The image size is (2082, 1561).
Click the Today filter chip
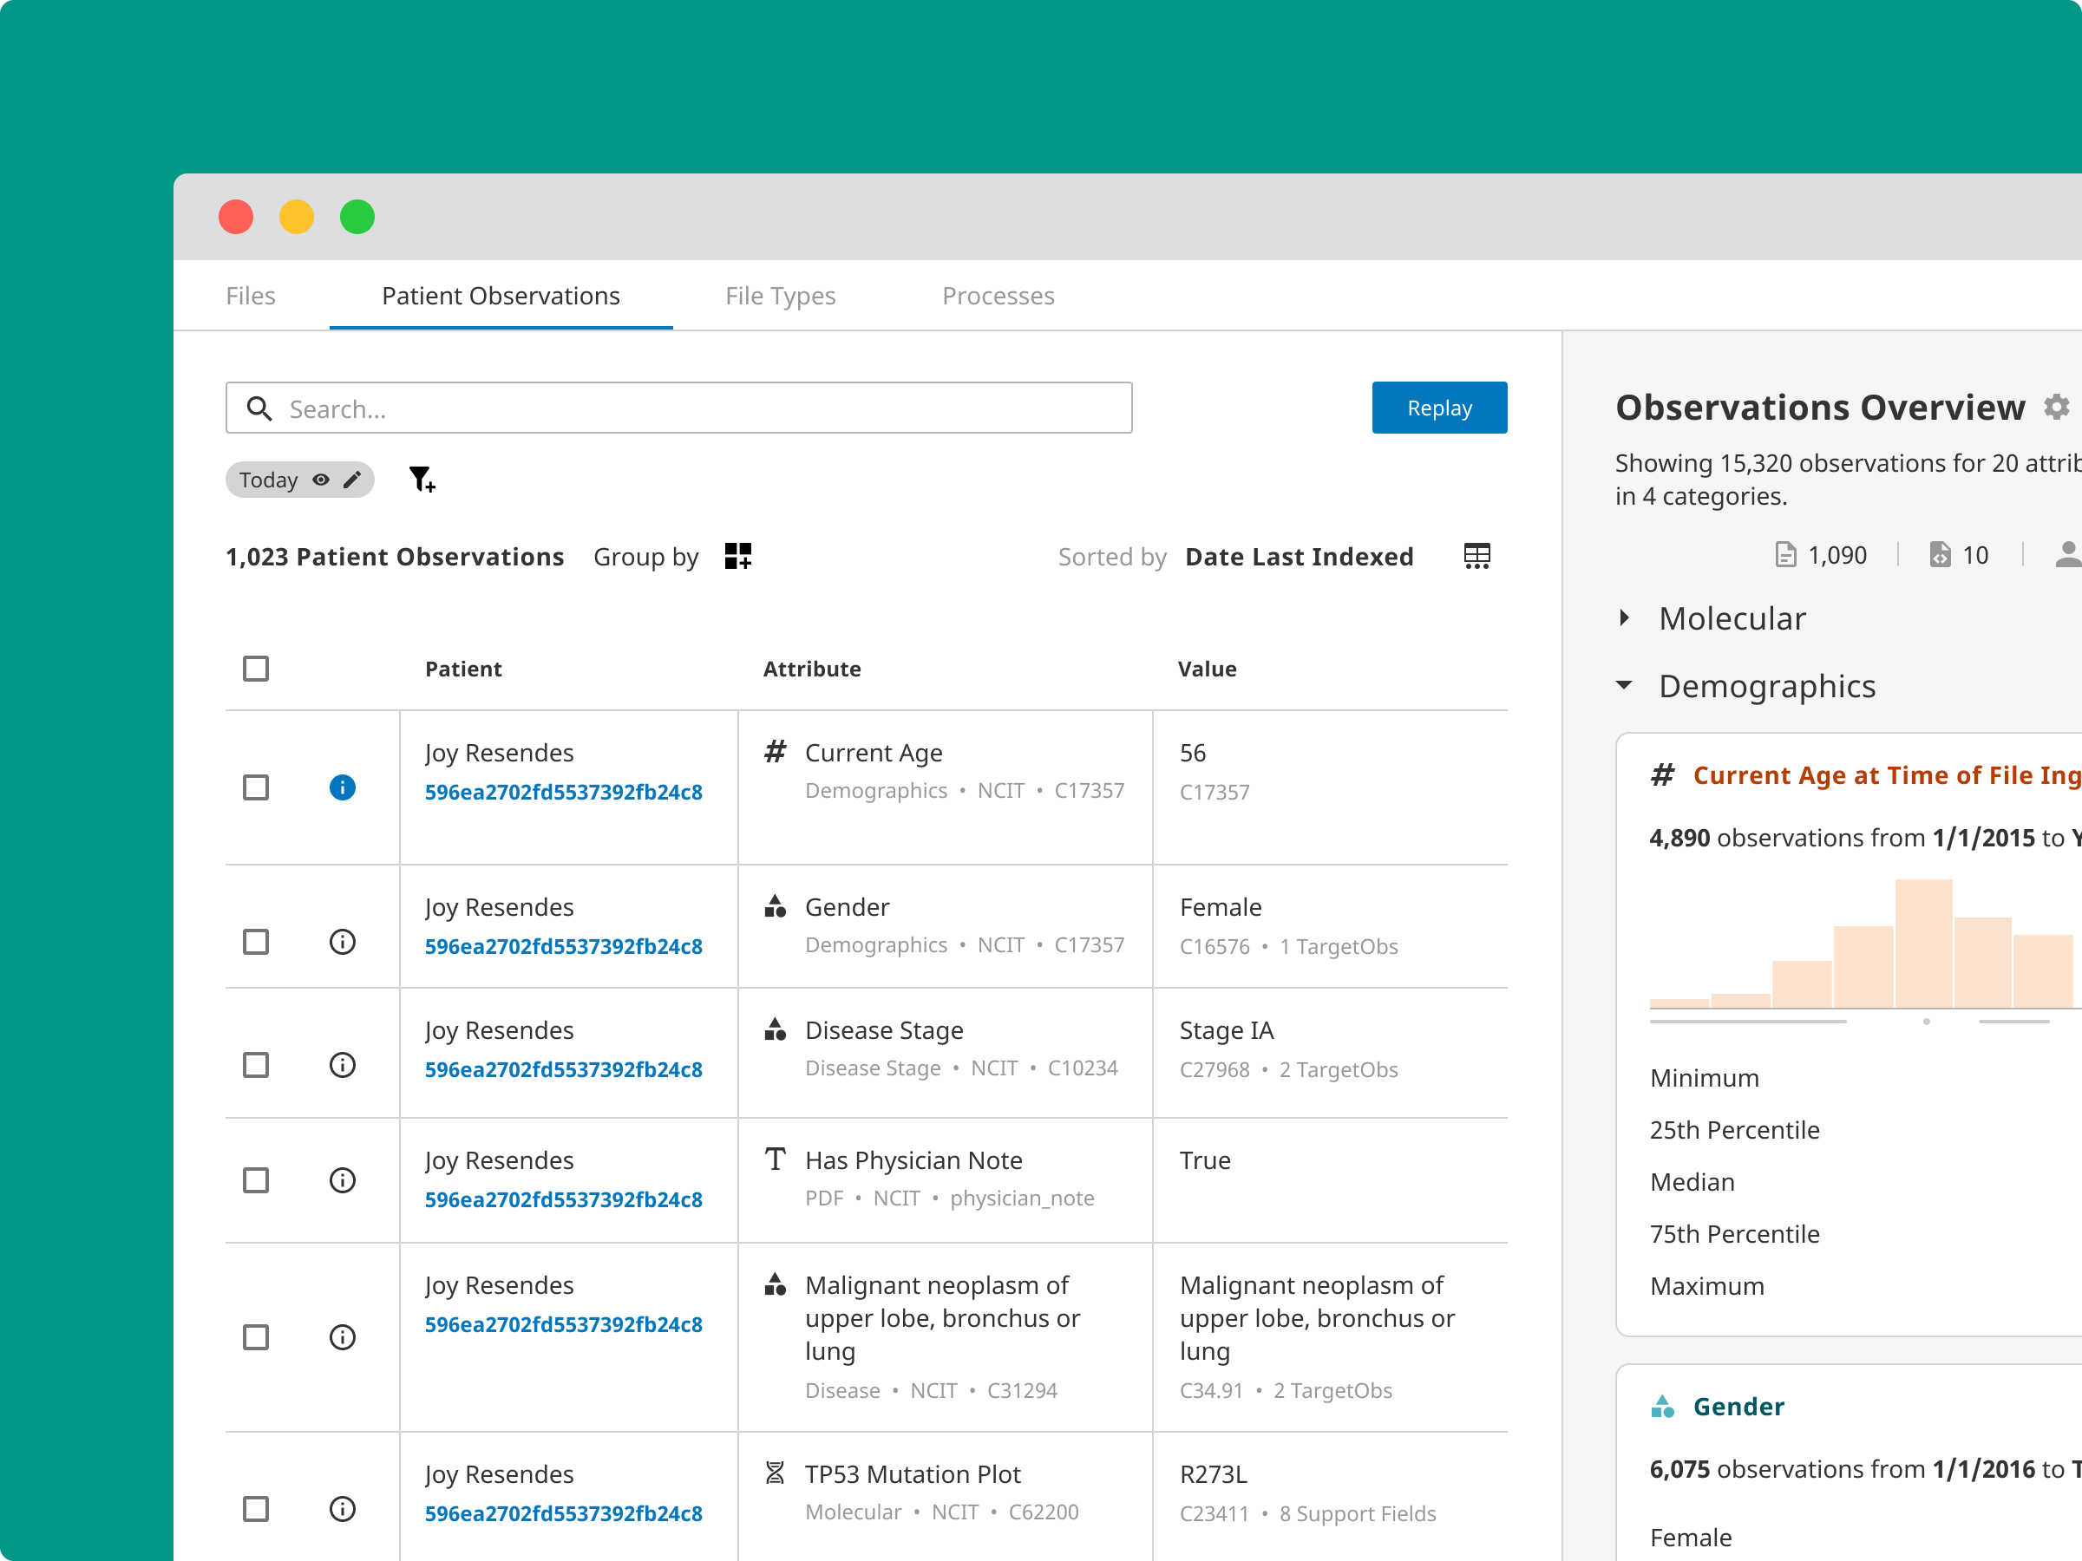[x=299, y=480]
